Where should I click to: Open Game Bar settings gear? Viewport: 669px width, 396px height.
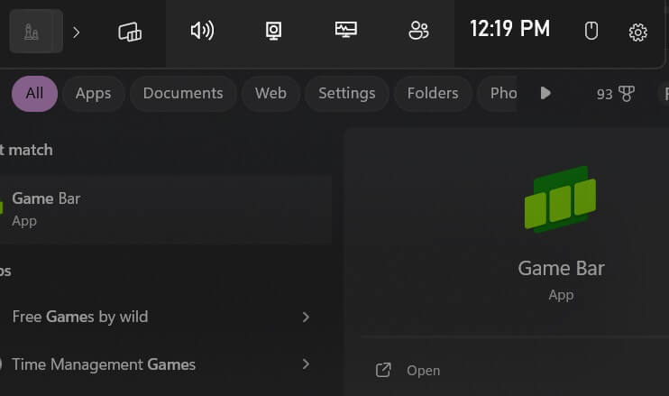637,32
